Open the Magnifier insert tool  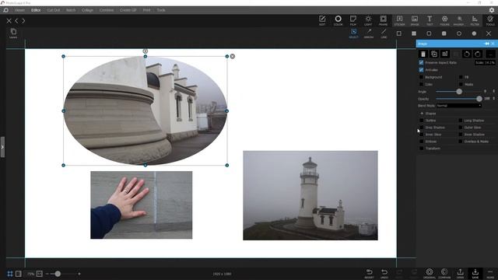459,20
